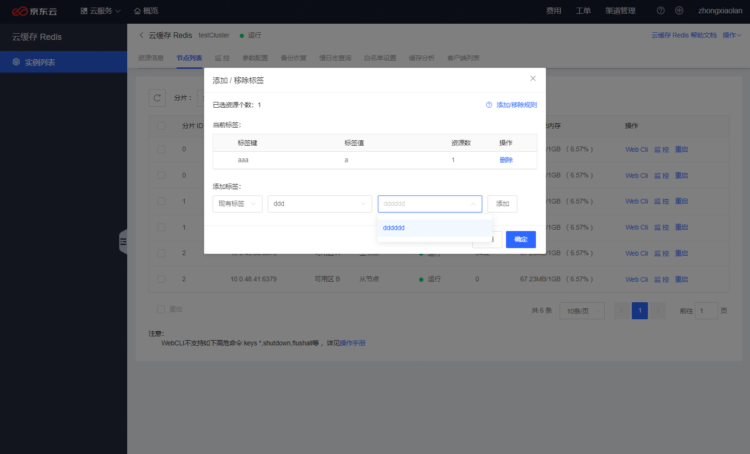Click the 添加 button to add tag
Image resolution: width=750 pixels, height=454 pixels.
point(502,204)
